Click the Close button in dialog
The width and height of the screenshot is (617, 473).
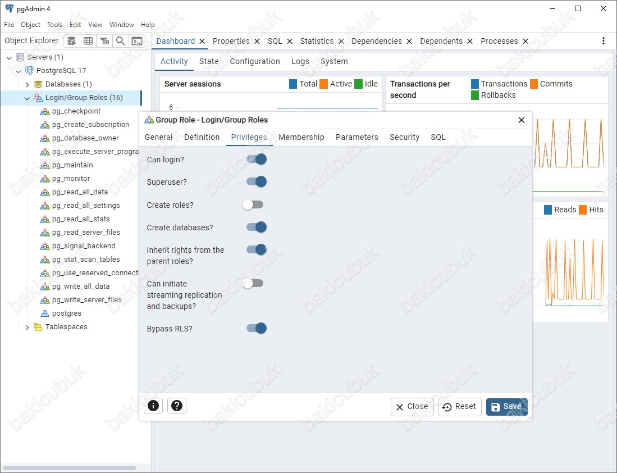coord(412,407)
